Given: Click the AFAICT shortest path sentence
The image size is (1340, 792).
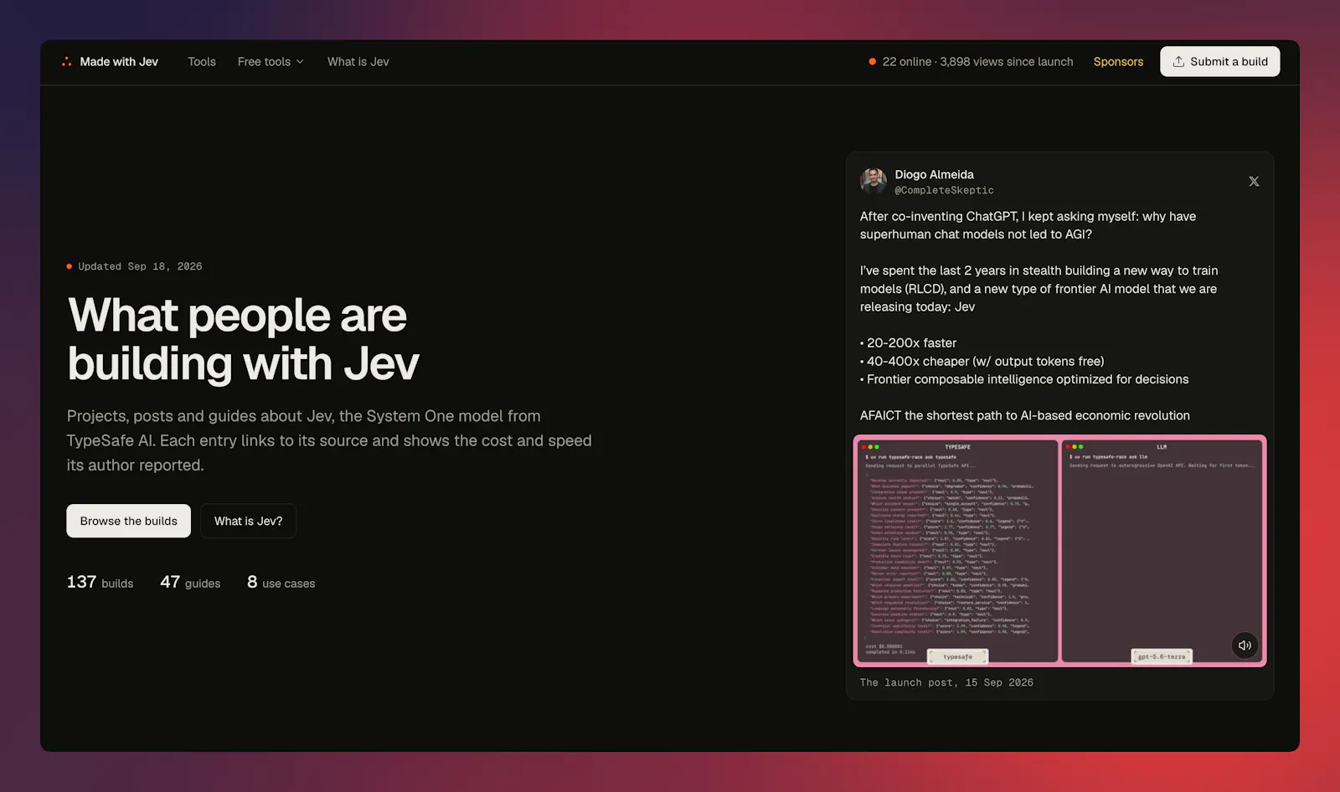Looking at the screenshot, I should (1024, 416).
